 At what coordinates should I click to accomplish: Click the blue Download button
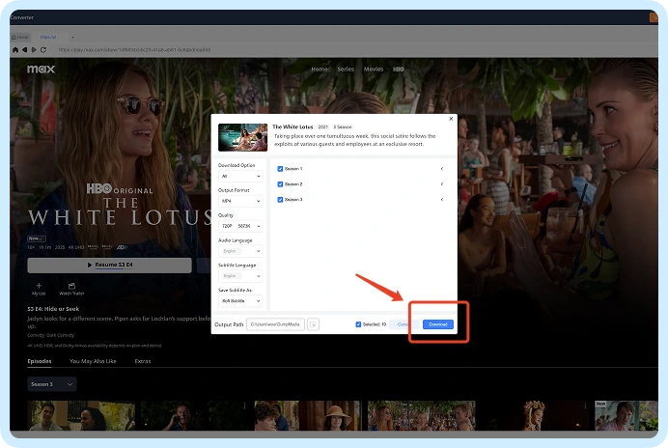[438, 324]
